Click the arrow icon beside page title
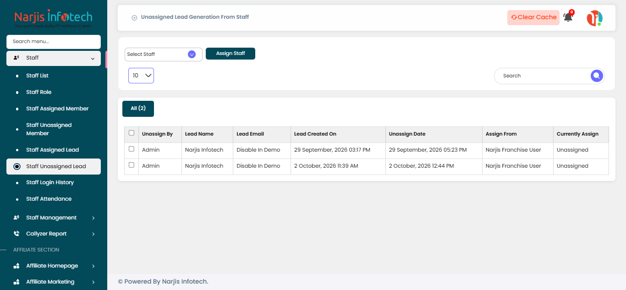Viewport: 626px width, 290px height. point(134,17)
